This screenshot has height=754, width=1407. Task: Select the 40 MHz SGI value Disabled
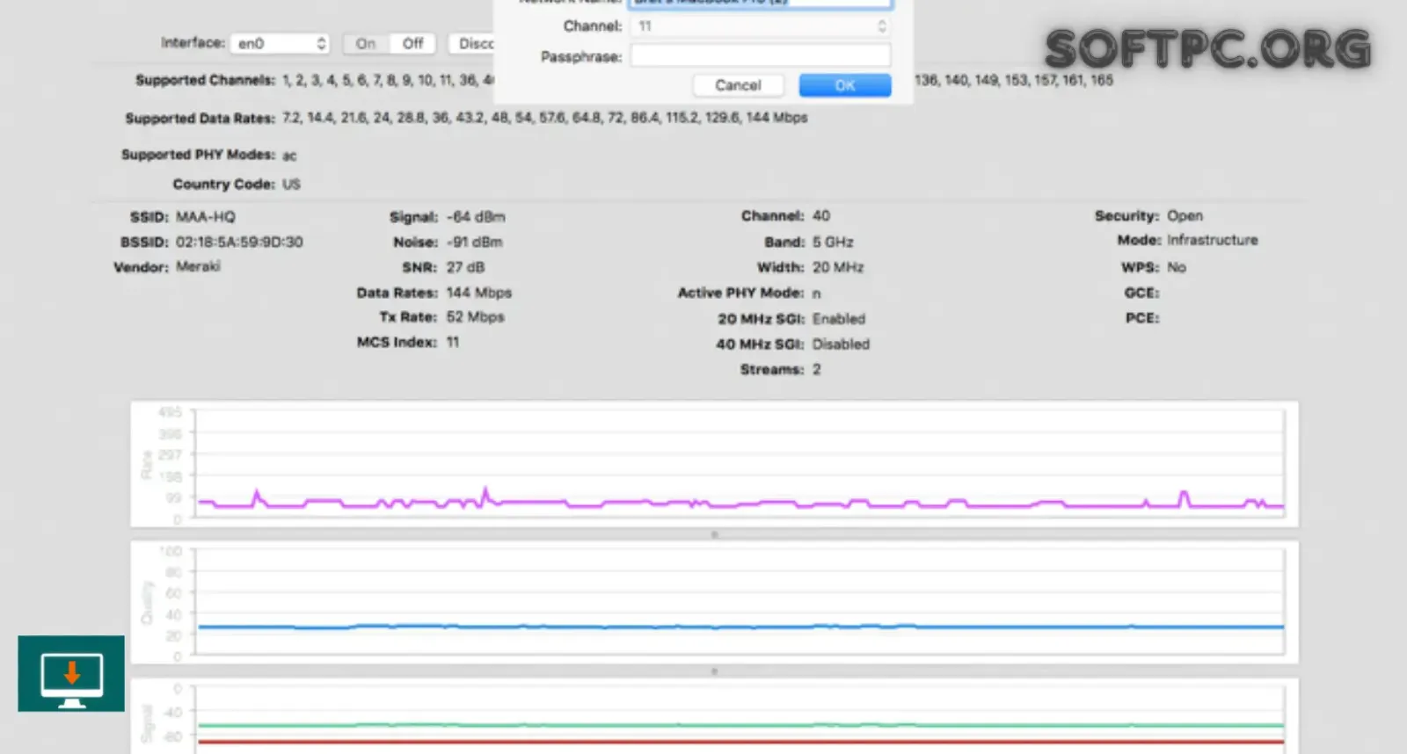(841, 344)
